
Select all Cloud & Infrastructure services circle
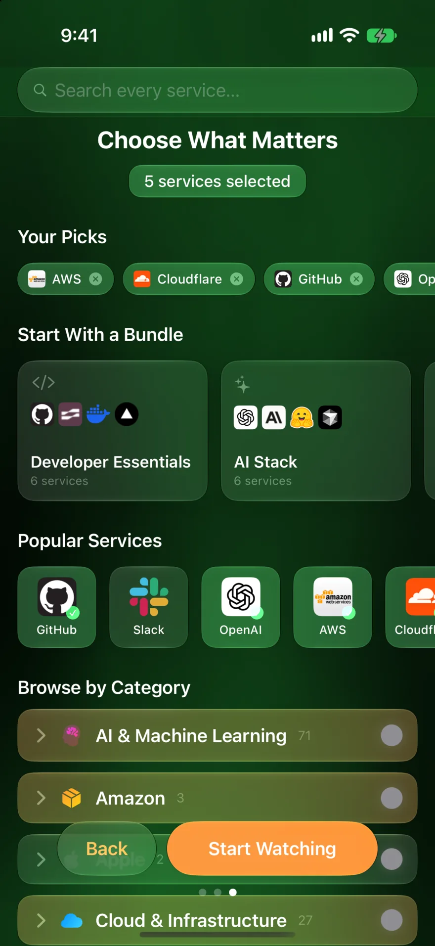pyautogui.click(x=391, y=920)
